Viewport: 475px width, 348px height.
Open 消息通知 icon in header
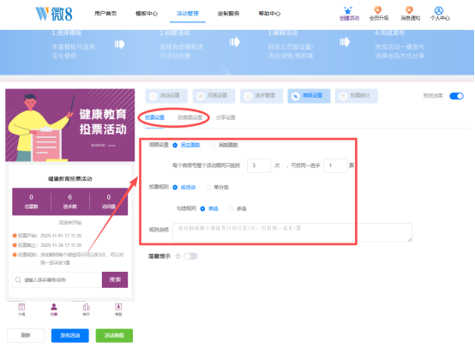tap(410, 10)
